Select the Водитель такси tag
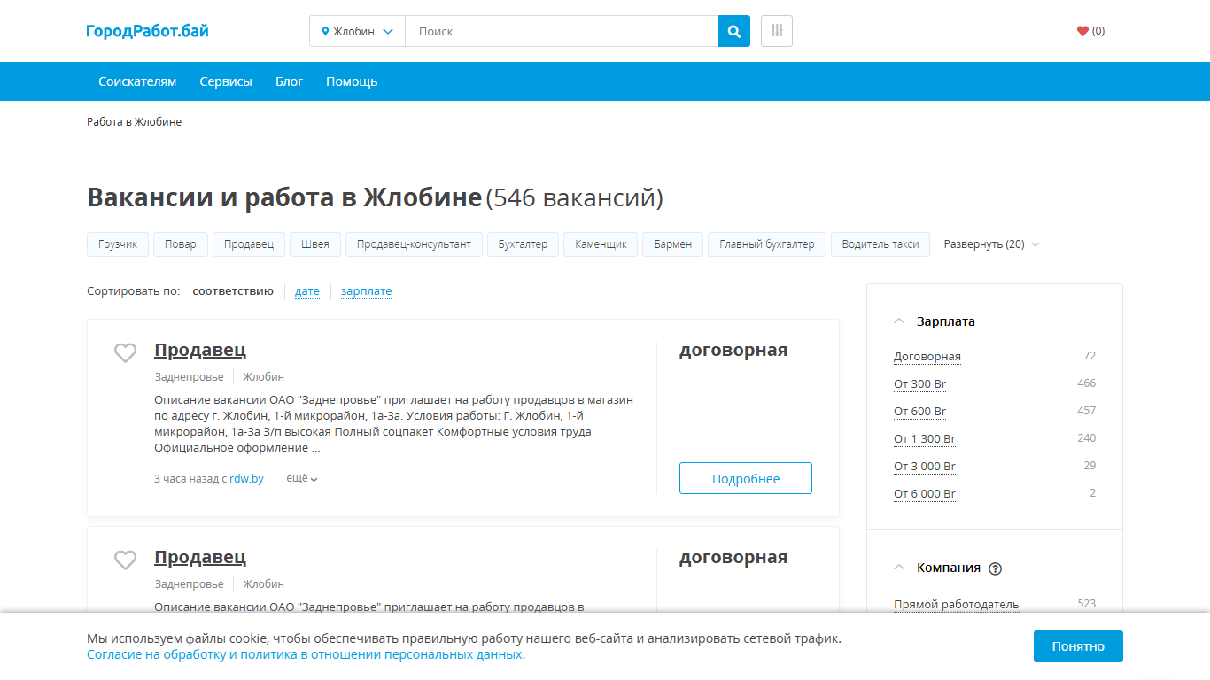The width and height of the screenshot is (1210, 680). [x=880, y=244]
